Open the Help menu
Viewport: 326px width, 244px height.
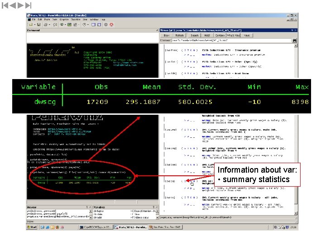tap(103, 19)
